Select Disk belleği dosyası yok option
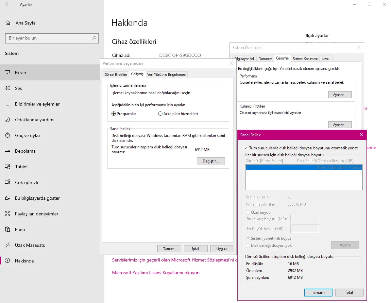Viewport: 391px width, 303px height. 248,245
